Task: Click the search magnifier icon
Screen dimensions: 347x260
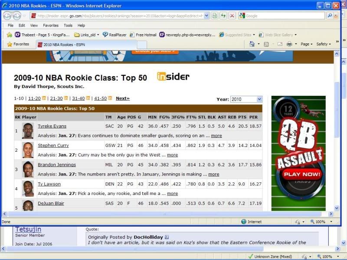Action: pos(330,16)
